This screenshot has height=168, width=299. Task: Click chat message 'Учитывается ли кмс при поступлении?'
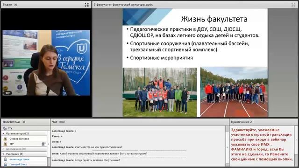(x=87, y=147)
